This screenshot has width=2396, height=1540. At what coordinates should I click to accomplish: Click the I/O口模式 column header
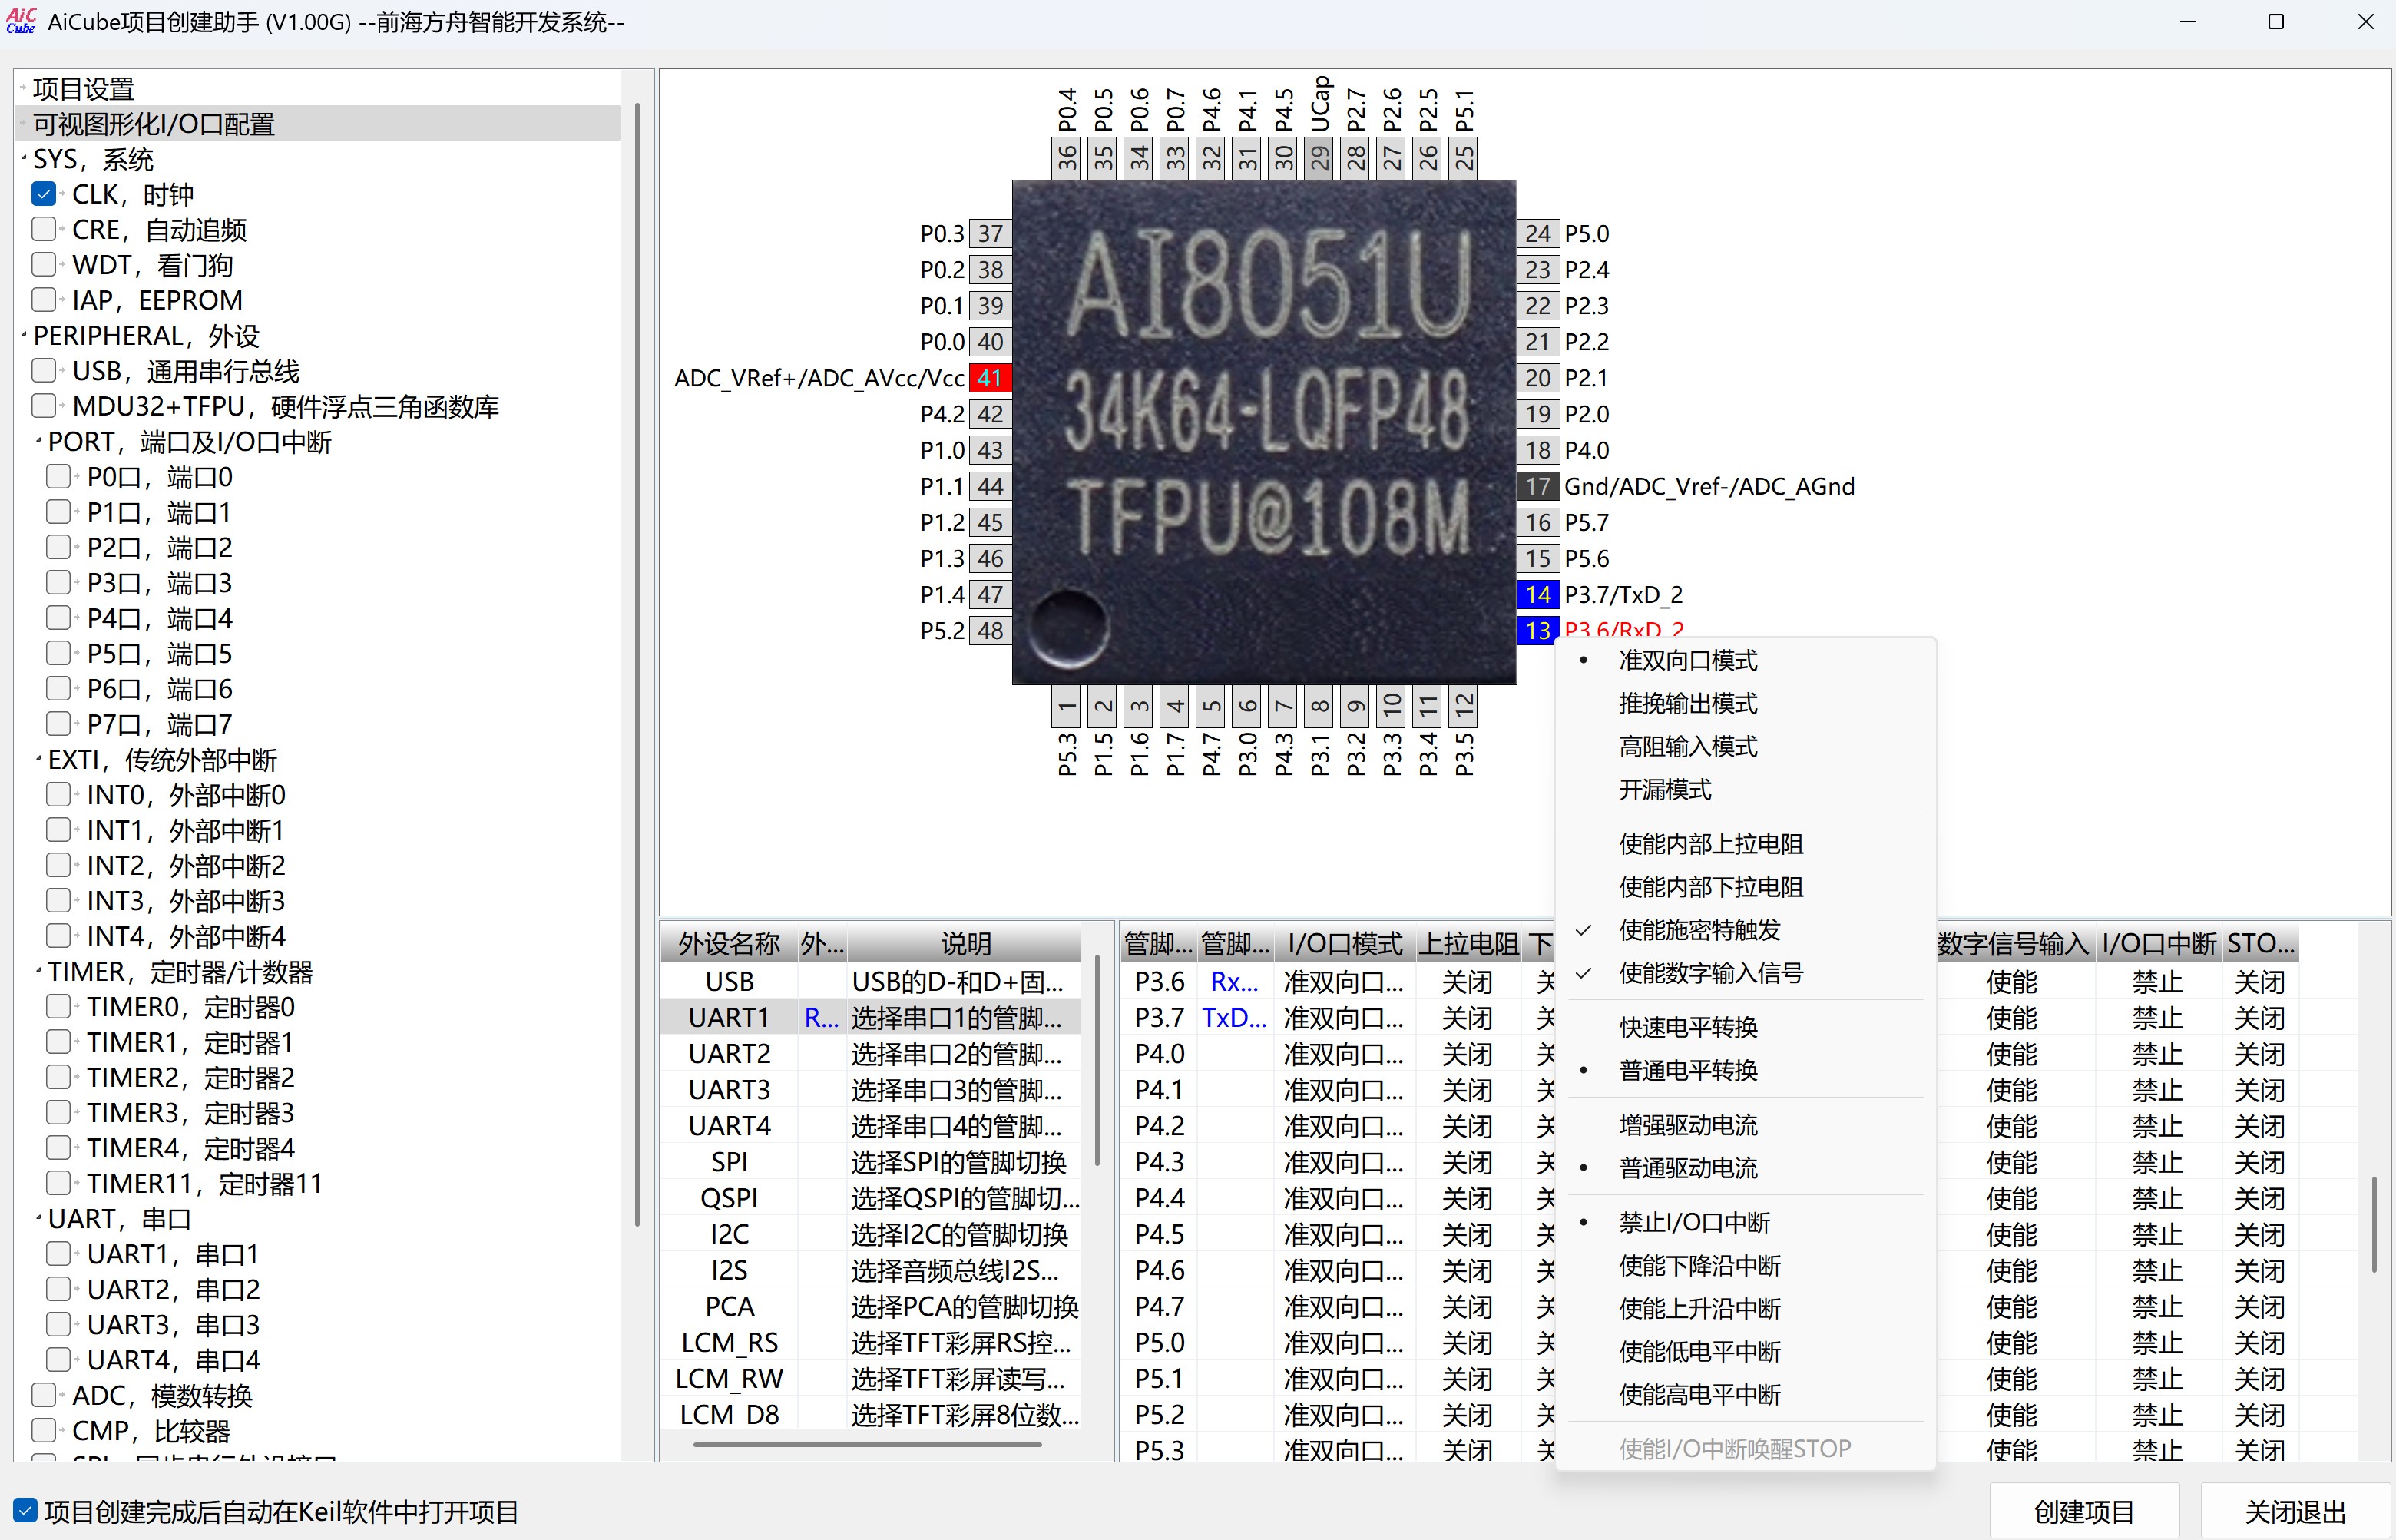1345,943
